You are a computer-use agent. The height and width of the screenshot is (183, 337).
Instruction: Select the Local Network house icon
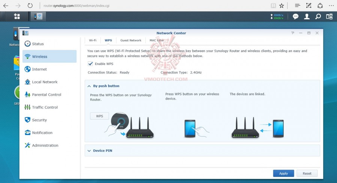click(27, 82)
